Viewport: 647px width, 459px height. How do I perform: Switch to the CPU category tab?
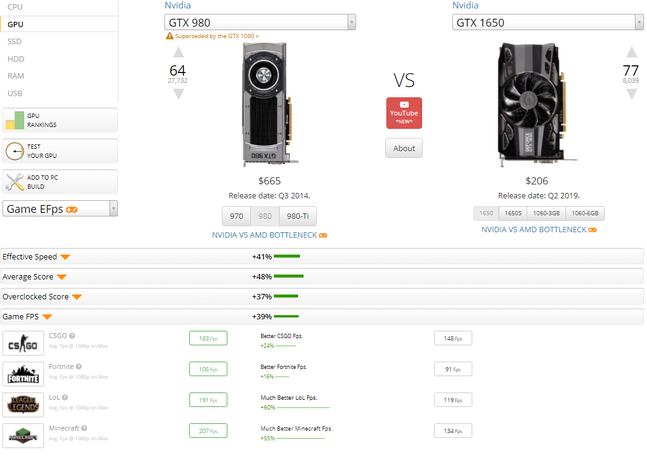point(15,7)
